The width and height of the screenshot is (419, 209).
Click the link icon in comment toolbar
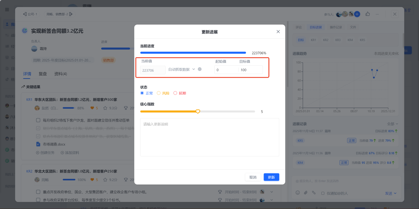click(x=314, y=193)
